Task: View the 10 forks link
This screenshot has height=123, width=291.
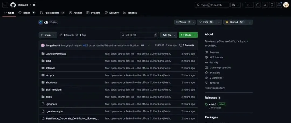Action: pos(212,83)
